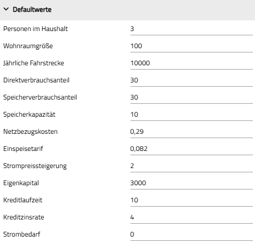Screen dimensions: 255x243
Task: Focus the Jährliche Fahrstrecke value field
Action: [191, 63]
